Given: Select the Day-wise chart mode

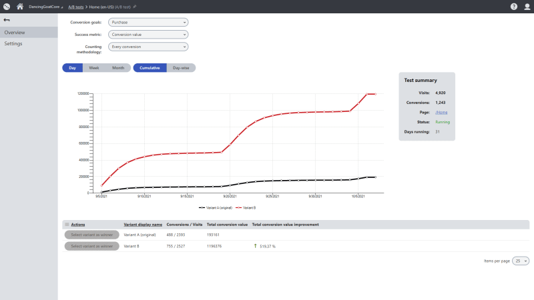Looking at the screenshot, I should coord(181,68).
